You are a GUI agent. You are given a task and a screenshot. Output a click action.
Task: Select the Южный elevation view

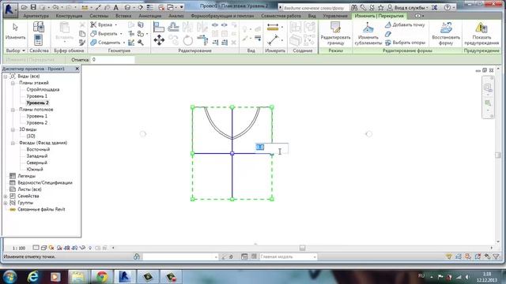tap(35, 170)
